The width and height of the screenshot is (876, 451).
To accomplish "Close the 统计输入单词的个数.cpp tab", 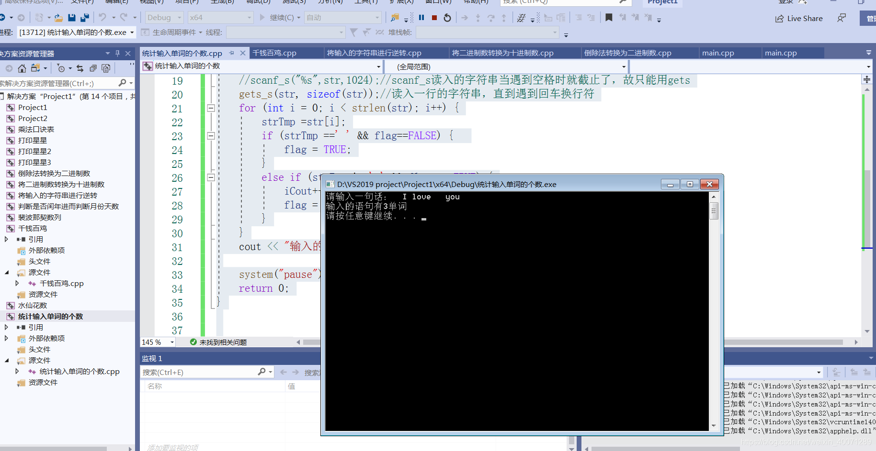I will click(x=243, y=53).
